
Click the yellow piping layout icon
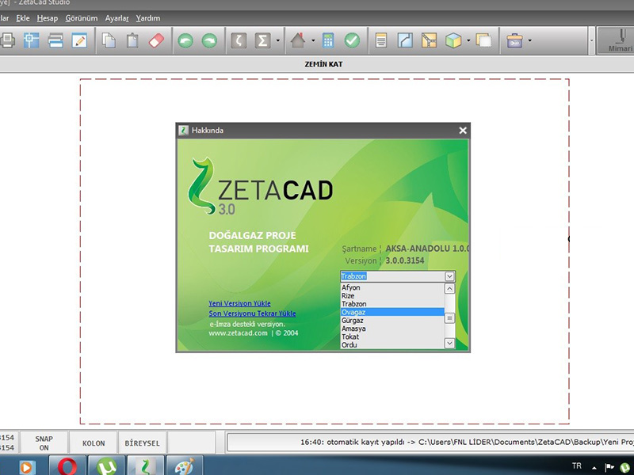(x=430, y=40)
